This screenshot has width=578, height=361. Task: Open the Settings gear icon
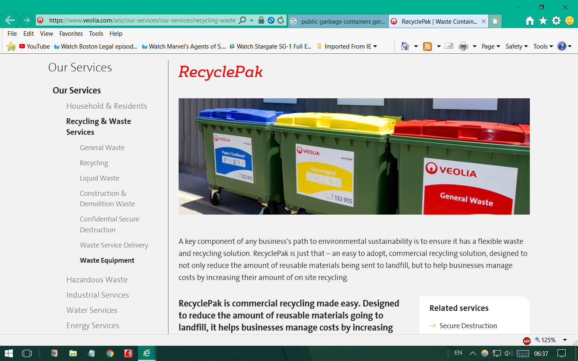[x=556, y=20]
